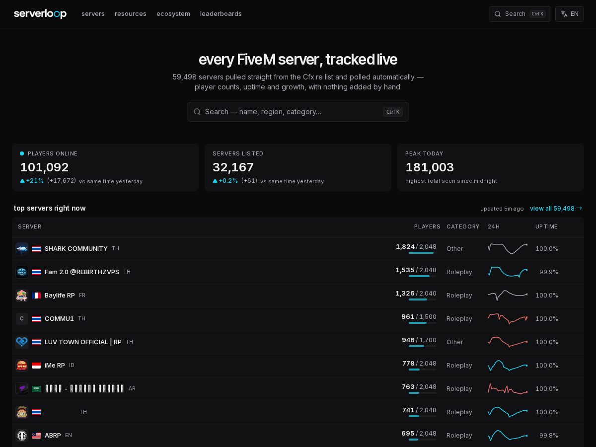
Task: Click the purple logo of the AR server row
Action: (22, 389)
